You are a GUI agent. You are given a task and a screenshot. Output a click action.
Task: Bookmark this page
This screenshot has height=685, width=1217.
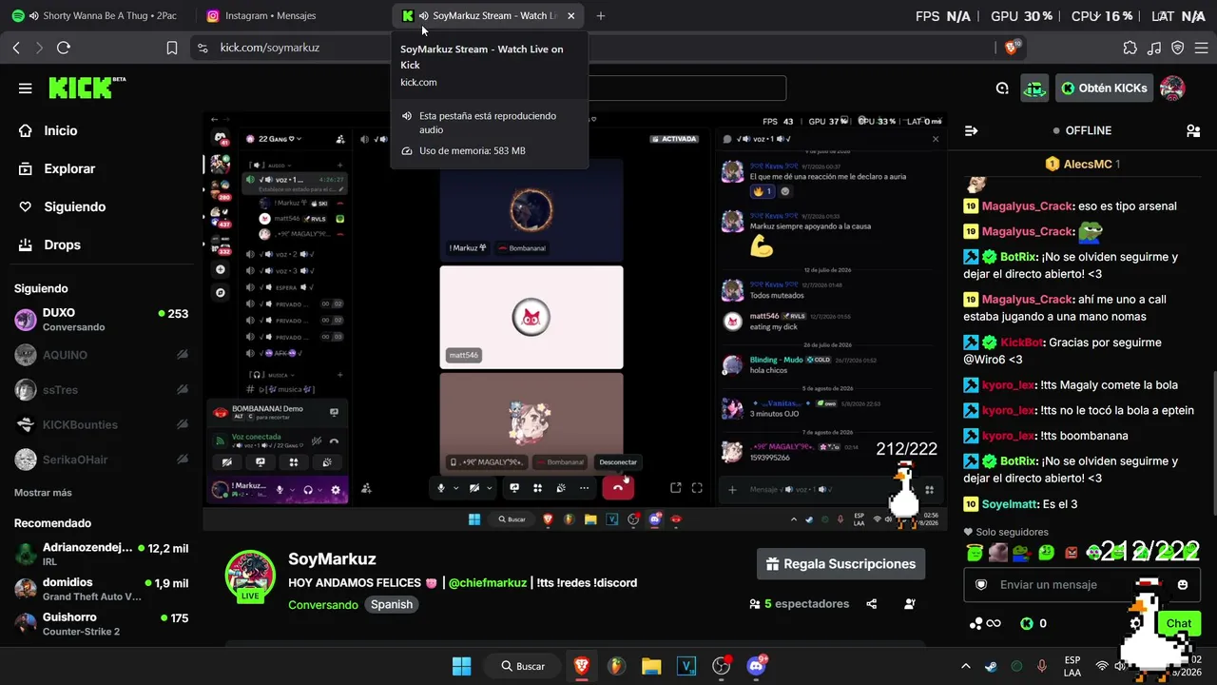point(172,48)
